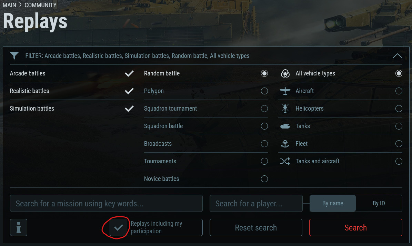Image resolution: width=412 pixels, height=246 pixels.
Task: Click the Search for a player field
Action: (256, 203)
